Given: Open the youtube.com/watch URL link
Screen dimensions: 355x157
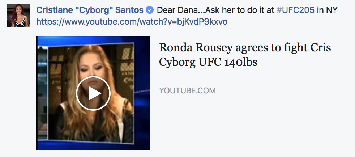Looking at the screenshot, I should point(132,22).
